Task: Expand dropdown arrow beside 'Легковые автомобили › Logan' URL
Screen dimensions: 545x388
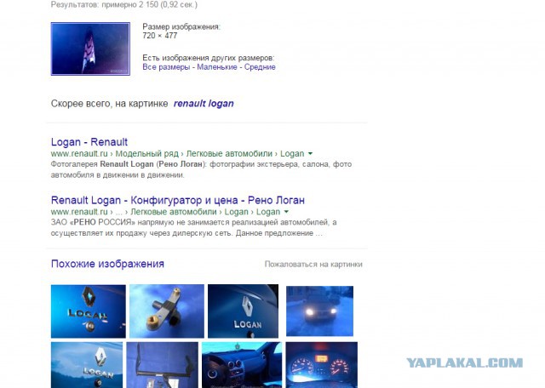Action: tap(310, 153)
